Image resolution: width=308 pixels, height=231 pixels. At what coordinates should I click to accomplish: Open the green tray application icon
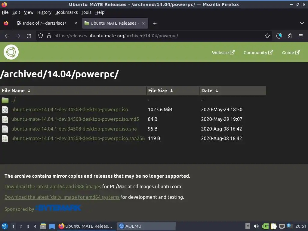coord(265,226)
